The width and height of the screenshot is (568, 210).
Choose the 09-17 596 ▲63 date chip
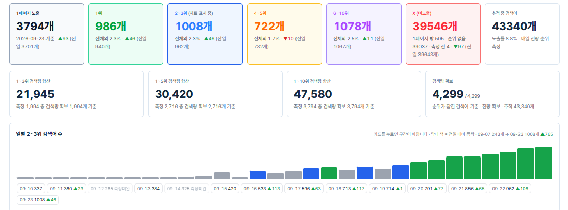pyautogui.click(x=304, y=189)
